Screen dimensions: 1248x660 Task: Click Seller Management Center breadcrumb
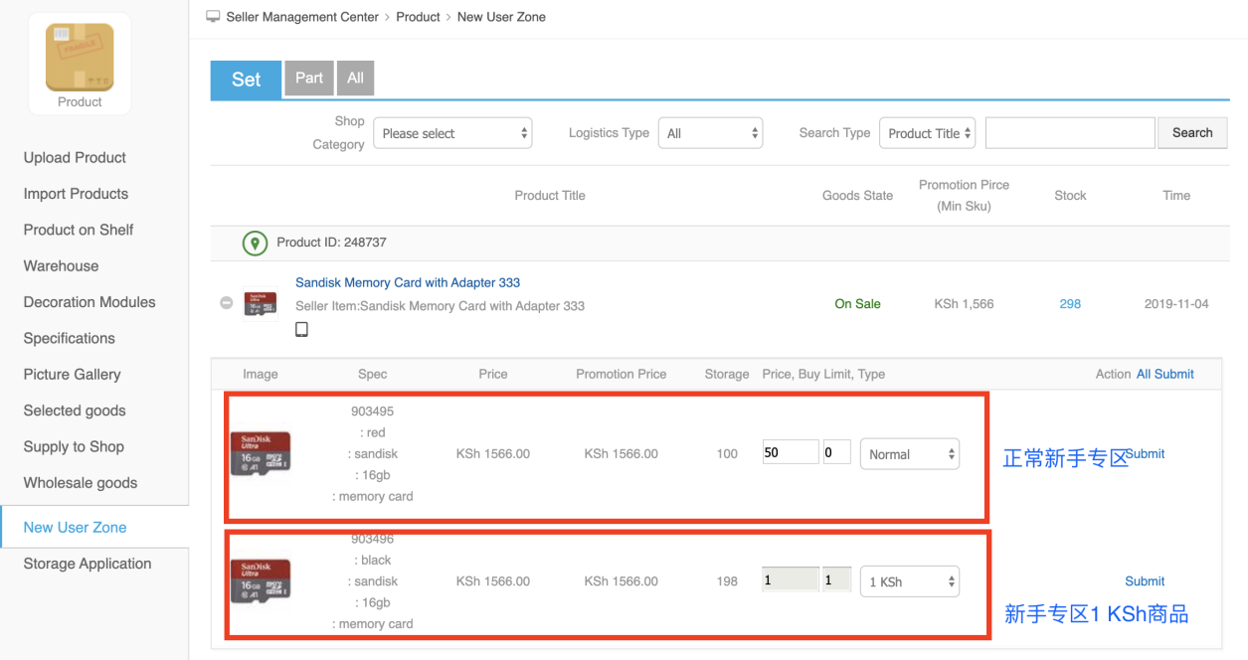pos(302,17)
